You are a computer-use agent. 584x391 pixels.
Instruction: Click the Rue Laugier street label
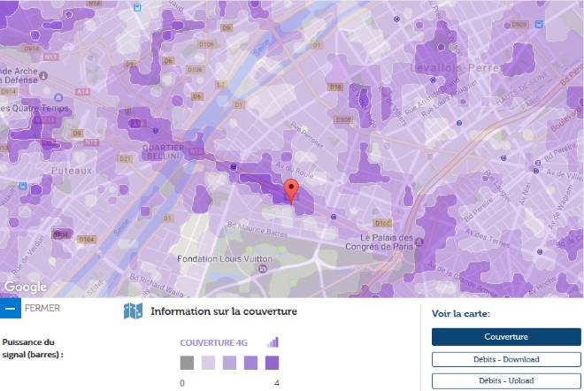tap(498, 187)
